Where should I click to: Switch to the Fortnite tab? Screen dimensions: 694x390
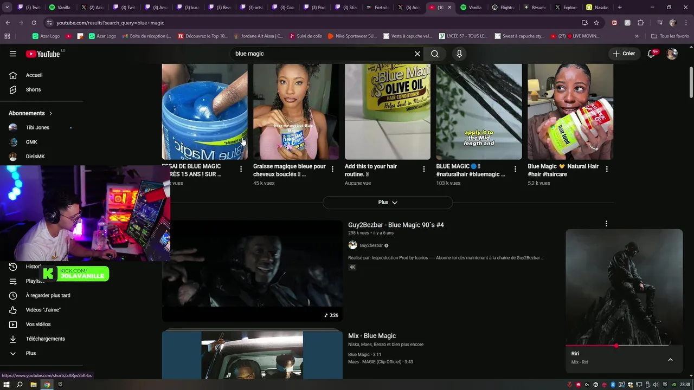click(378, 8)
